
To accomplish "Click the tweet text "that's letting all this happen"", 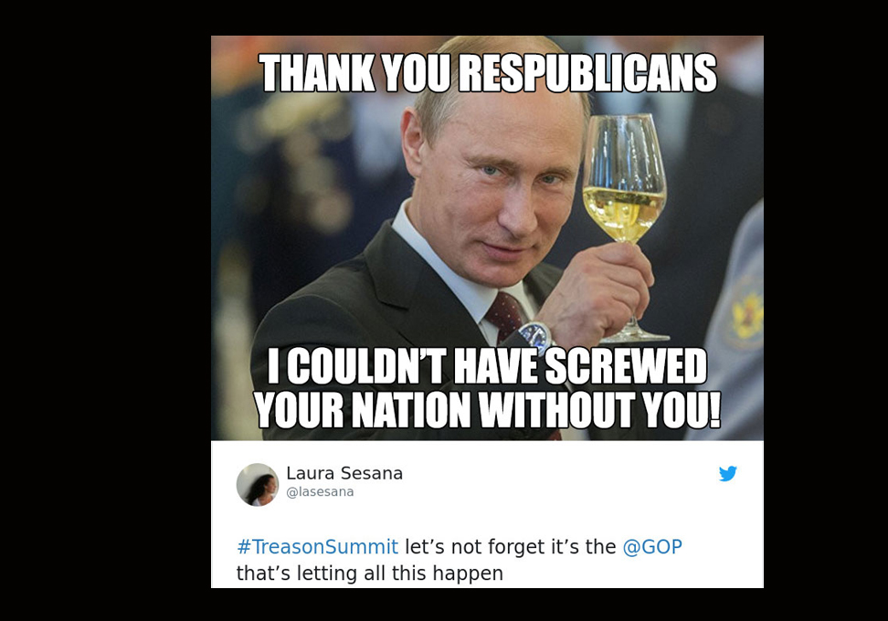I will (x=370, y=574).
